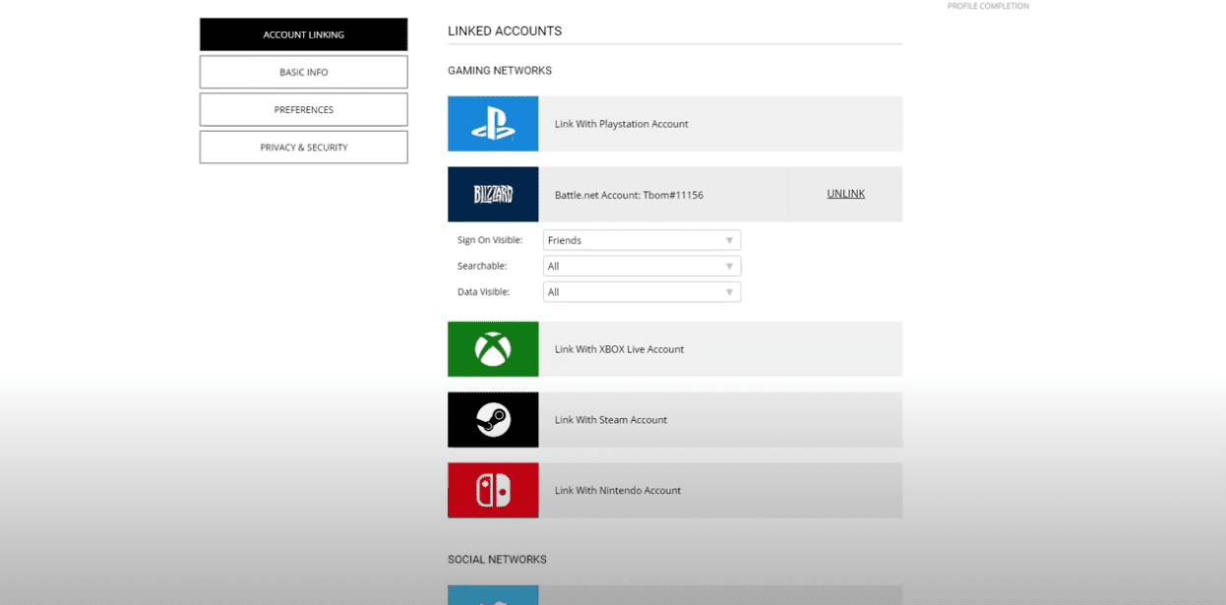Click the Social Networks heading
This screenshot has width=1226, height=605.
pos(497,560)
